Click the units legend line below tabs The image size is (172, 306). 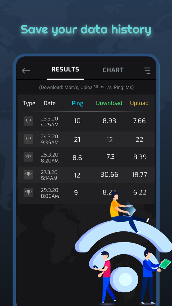point(86,87)
